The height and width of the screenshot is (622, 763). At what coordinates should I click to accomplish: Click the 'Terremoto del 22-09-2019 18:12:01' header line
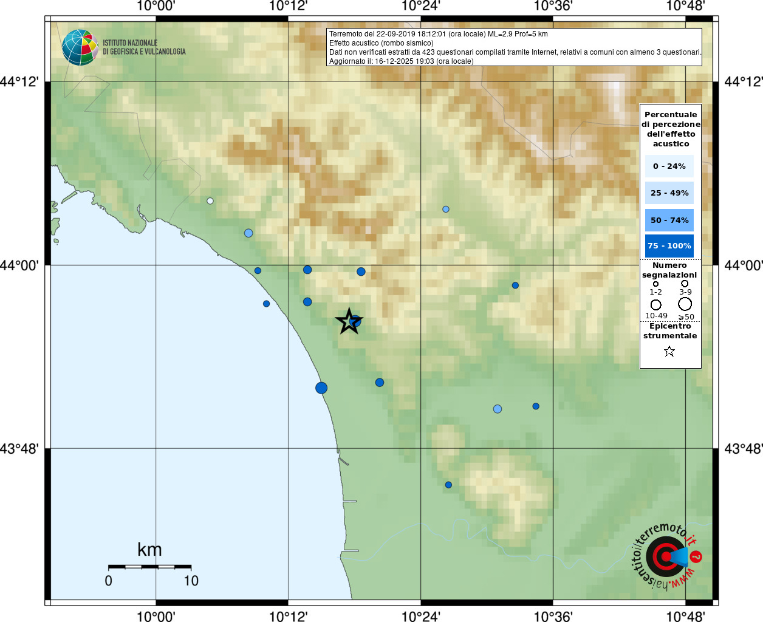439,34
